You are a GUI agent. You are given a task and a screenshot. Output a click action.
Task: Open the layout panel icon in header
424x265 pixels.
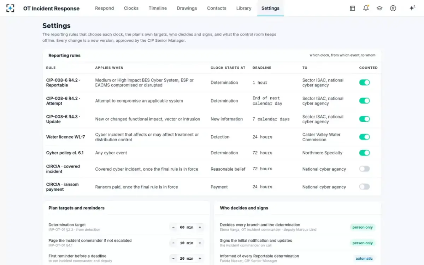[x=352, y=8]
